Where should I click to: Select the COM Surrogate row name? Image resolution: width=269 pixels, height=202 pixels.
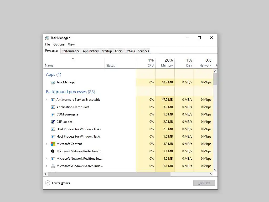[x=67, y=114]
